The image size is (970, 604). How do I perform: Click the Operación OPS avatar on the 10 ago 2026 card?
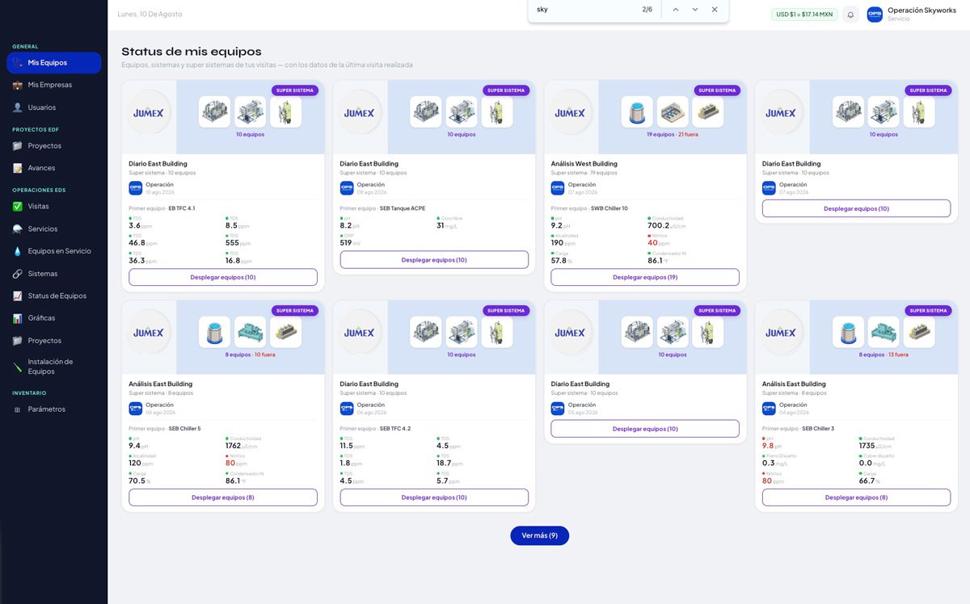click(135, 188)
